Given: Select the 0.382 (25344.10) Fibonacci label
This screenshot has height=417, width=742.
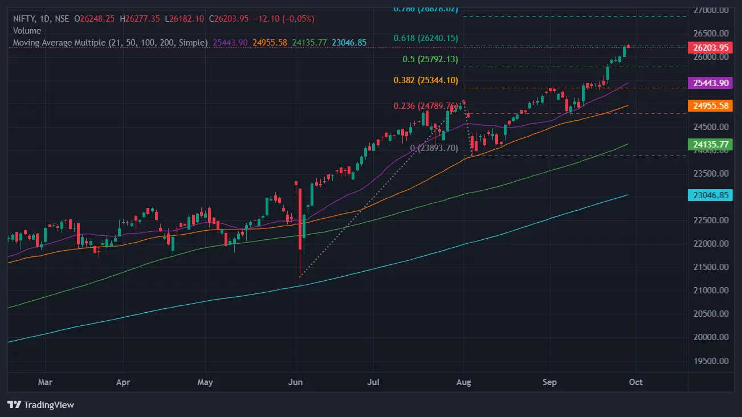Looking at the screenshot, I should (x=426, y=80).
